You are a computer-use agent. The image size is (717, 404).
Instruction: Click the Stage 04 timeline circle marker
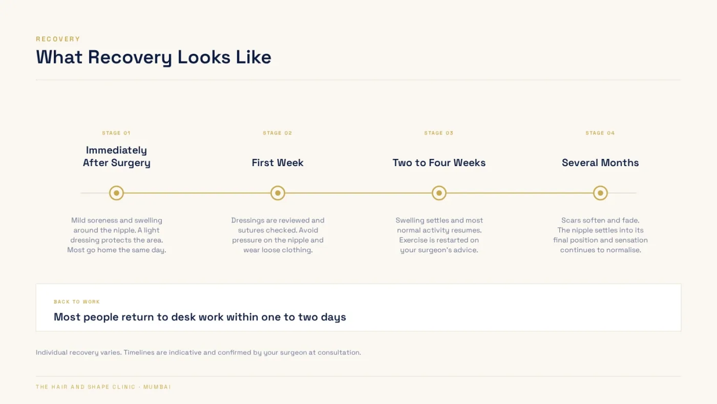point(600,193)
